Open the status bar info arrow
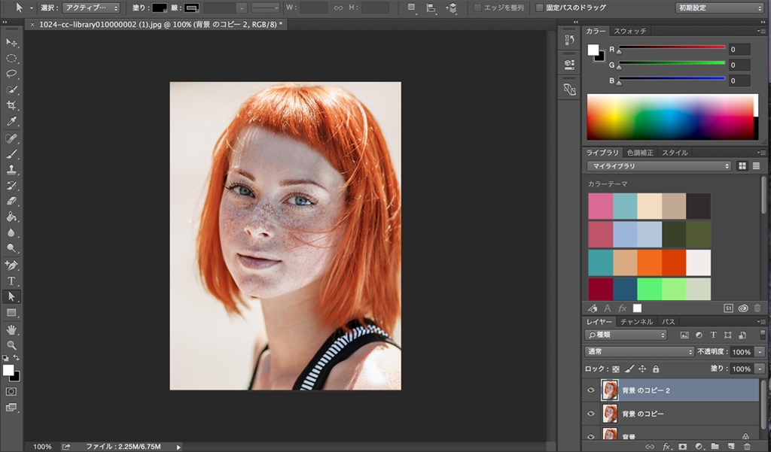This screenshot has height=452, width=771. click(x=178, y=447)
